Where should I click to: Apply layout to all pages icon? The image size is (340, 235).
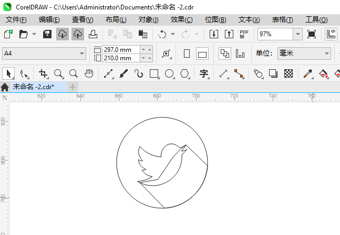tap(225, 54)
